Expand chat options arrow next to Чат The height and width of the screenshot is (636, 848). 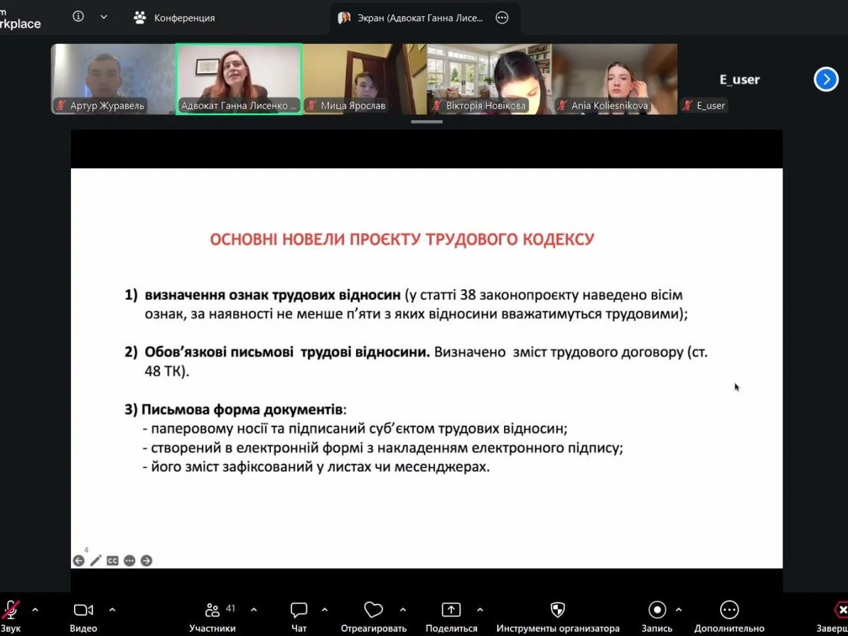(x=325, y=610)
